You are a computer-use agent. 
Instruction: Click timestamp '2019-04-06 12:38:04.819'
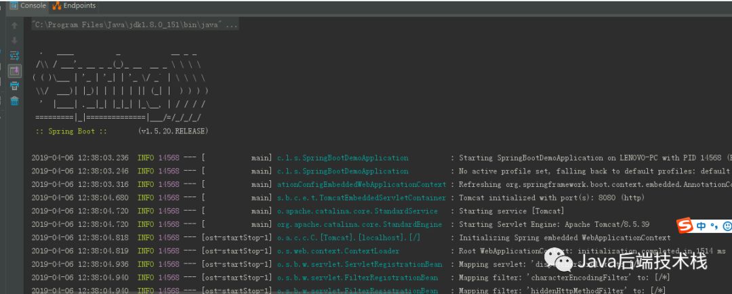[80, 251]
